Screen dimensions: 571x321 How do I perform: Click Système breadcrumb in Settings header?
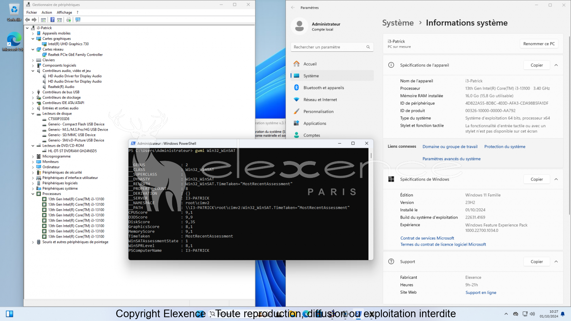click(398, 23)
